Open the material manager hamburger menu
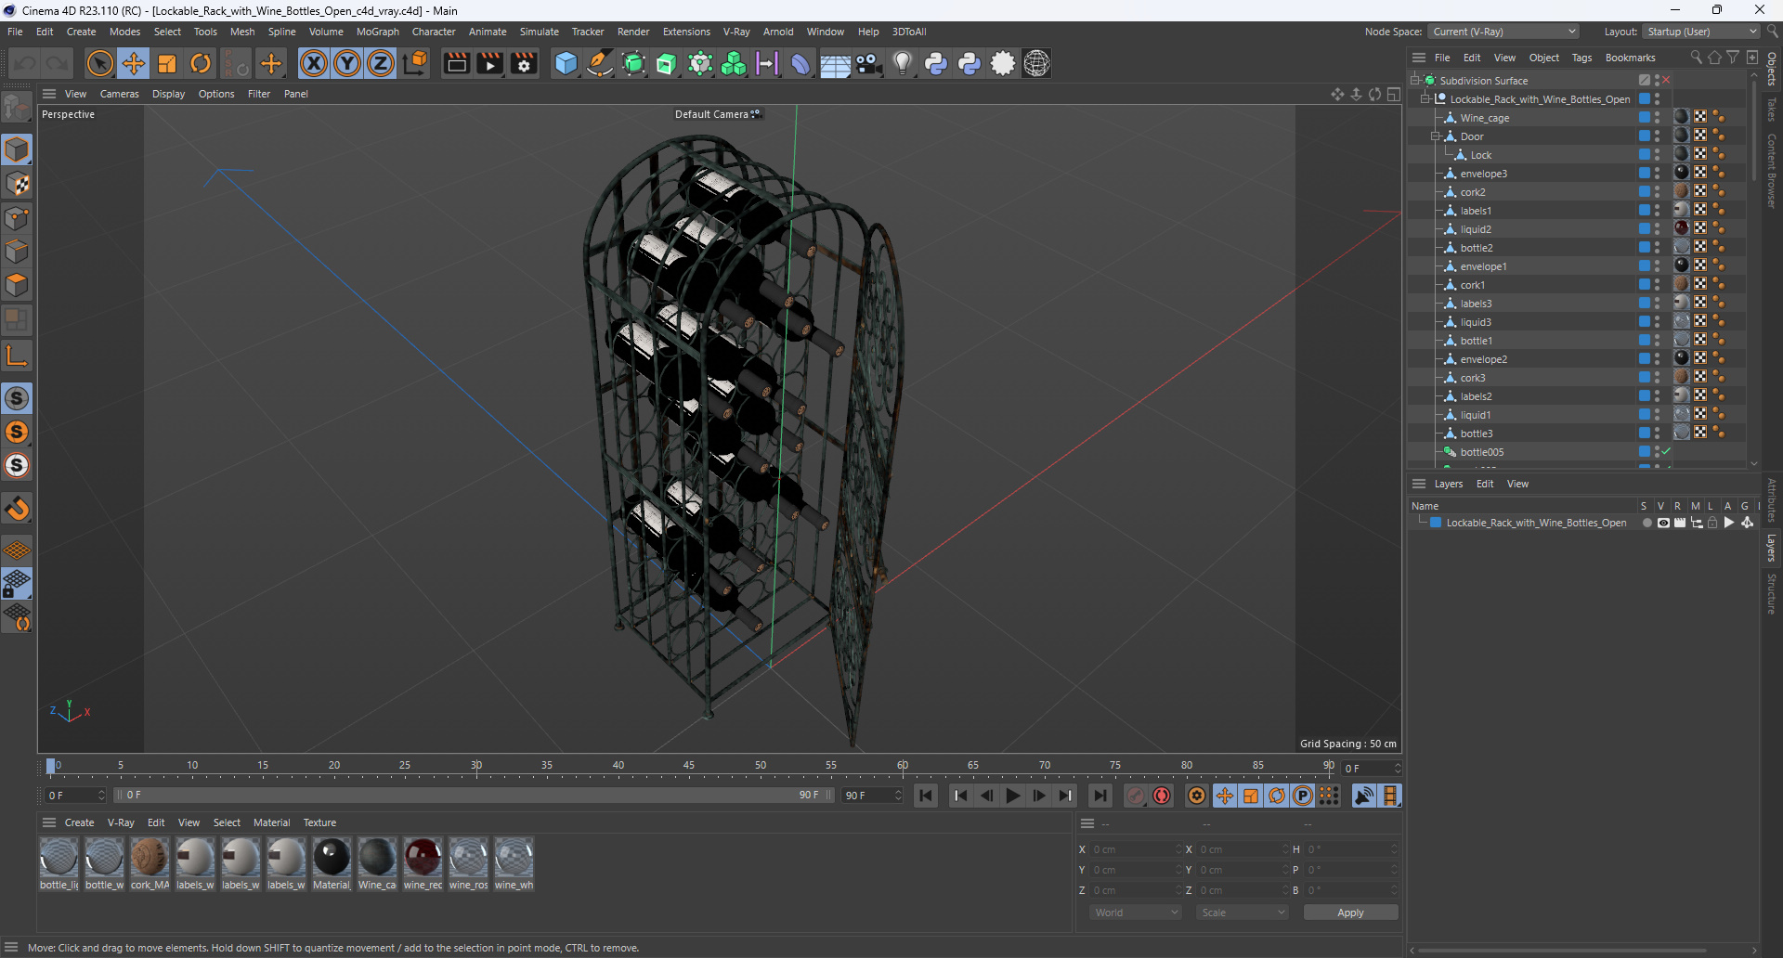 coord(49,822)
